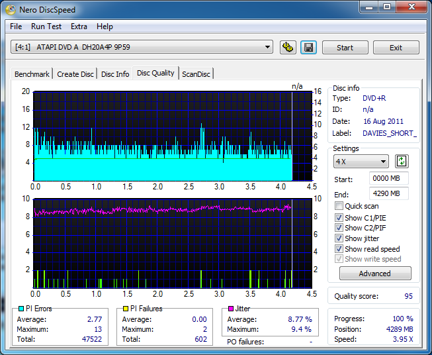The height and width of the screenshot is (355, 432).
Task: Open the 4 X scan speed dropdown
Action: click(x=361, y=162)
